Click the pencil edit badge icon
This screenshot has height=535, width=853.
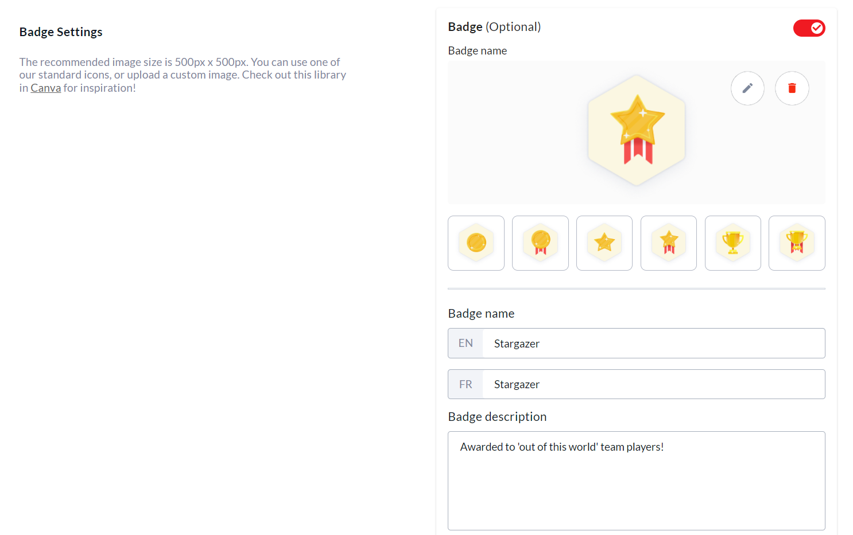point(747,88)
